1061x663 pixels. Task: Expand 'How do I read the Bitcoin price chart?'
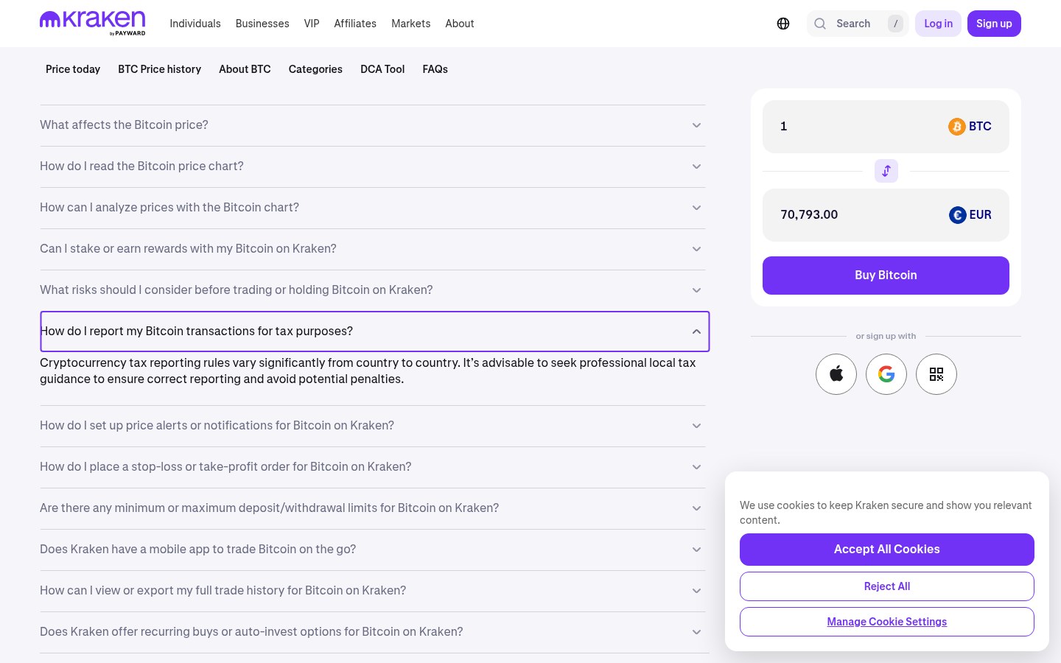(372, 166)
